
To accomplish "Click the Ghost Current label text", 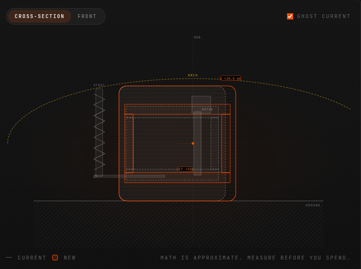I will point(324,16).
